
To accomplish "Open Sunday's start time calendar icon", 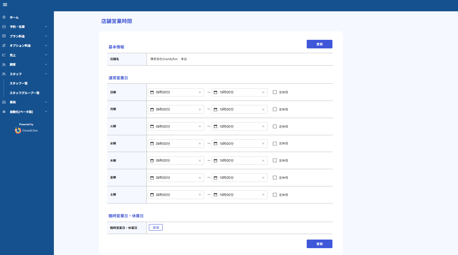I will click(152, 92).
